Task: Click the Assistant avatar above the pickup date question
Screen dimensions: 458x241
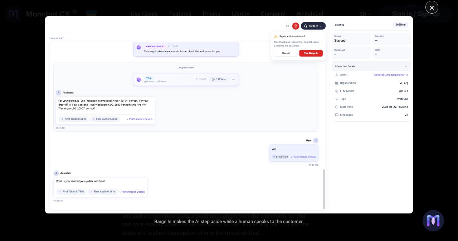Action: 56,173
